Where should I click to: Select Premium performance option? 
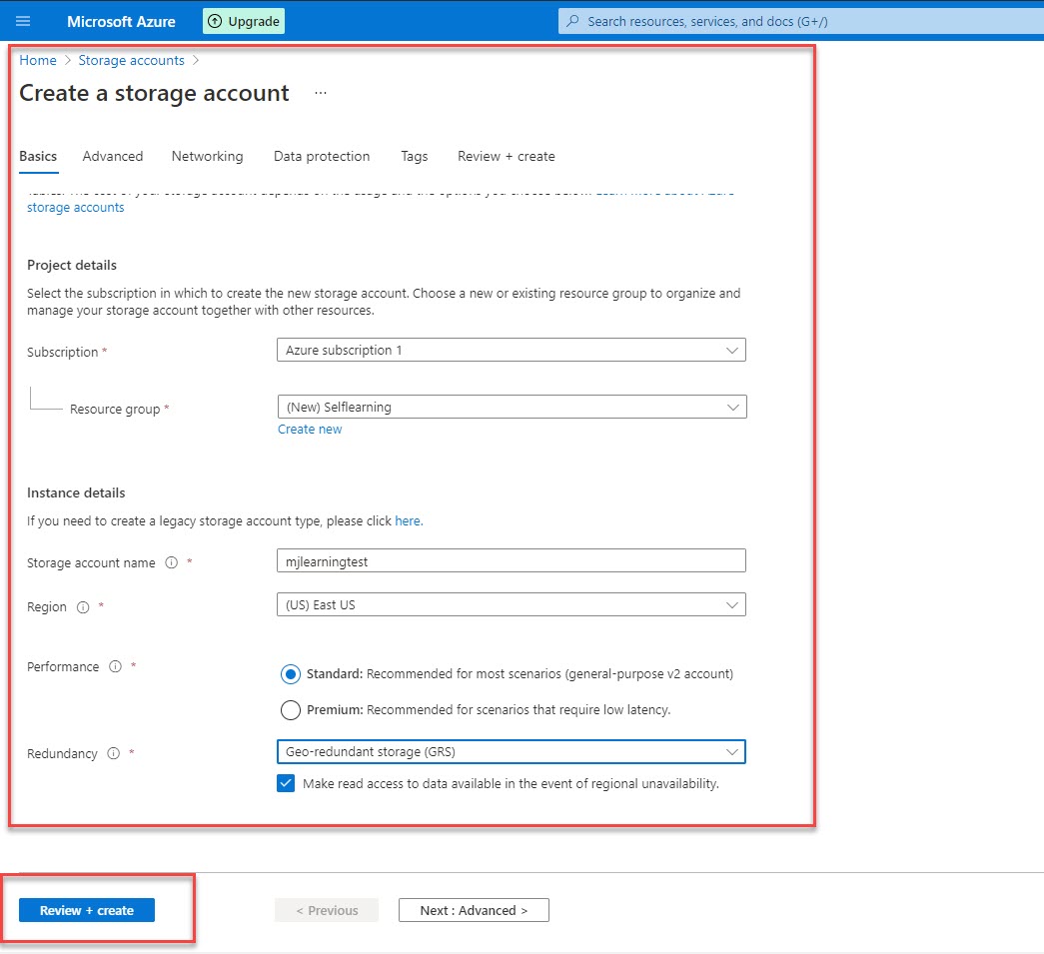(x=291, y=710)
